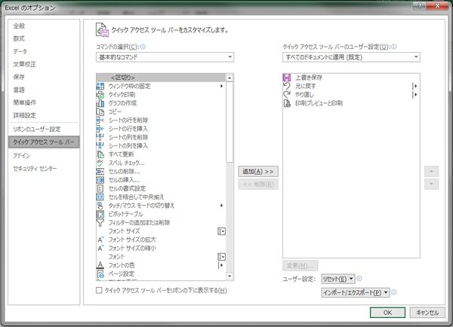453x327 pixels.
Task: Choose the スペル チェック icon in the list
Action: tap(100, 162)
